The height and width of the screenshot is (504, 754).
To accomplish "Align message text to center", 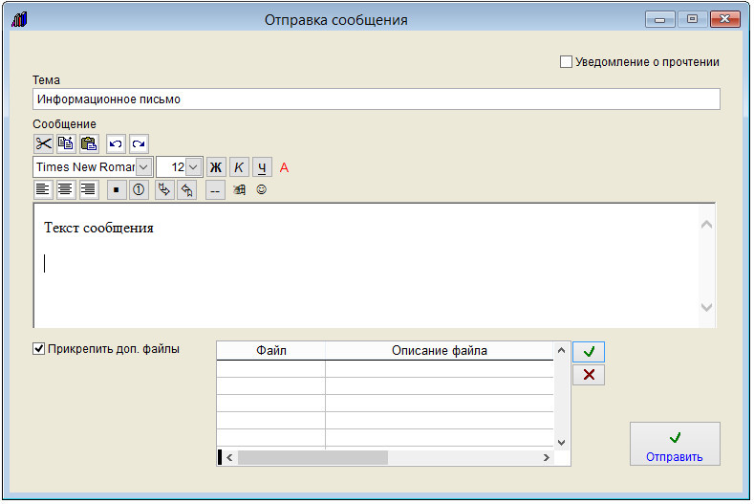I will [x=66, y=190].
